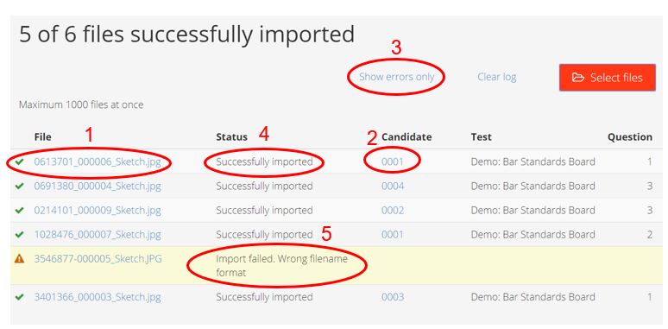Screen dimensions: 668x329
Task: Open candidate 0002 link
Action: point(393,211)
